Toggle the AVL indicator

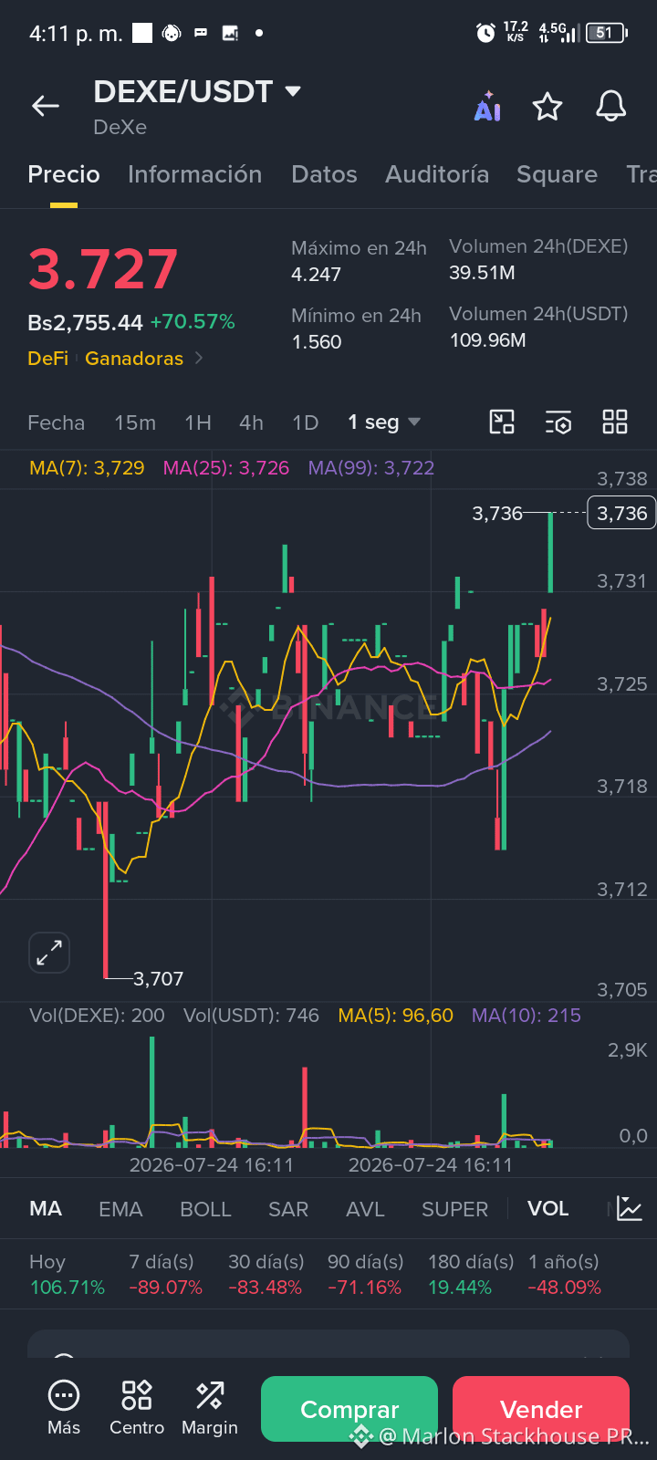click(x=365, y=1209)
